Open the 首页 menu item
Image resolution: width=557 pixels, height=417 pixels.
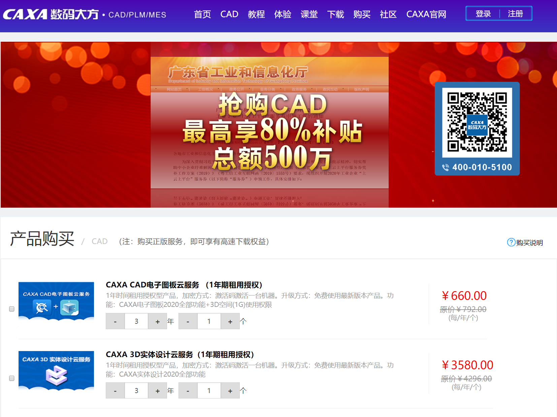coord(202,14)
